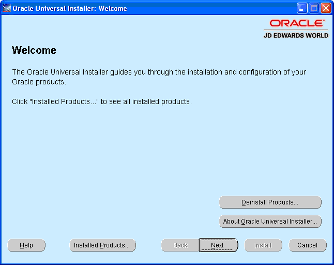Screen dimensions: 334x265
Task: Click the maximize window button
Action: [x=314, y=8]
